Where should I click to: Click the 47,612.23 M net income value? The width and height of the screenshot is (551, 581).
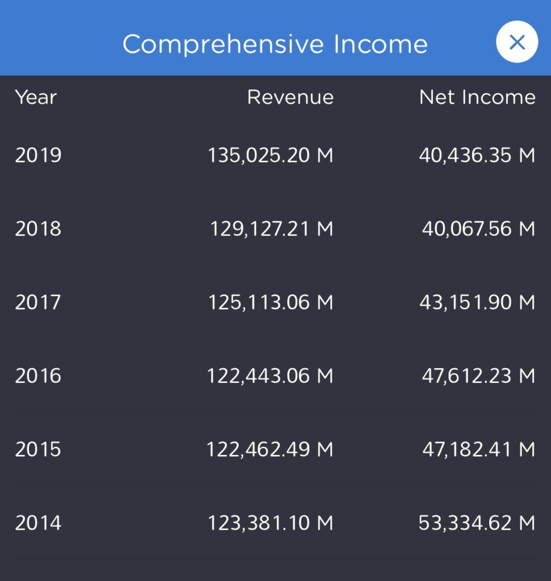click(x=478, y=376)
